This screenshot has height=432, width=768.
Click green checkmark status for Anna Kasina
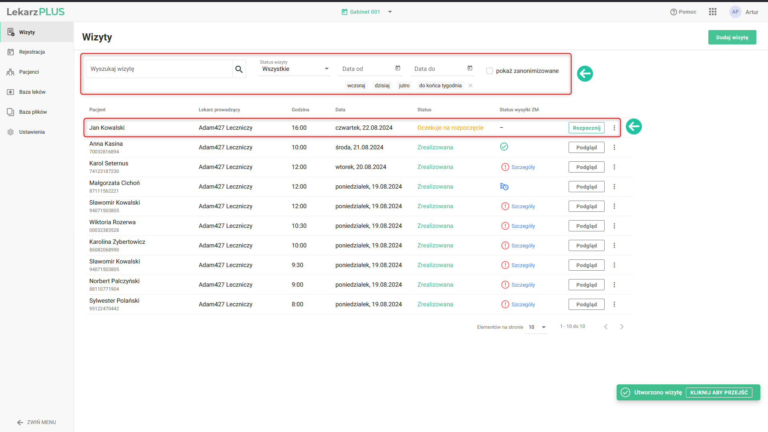[x=504, y=147]
